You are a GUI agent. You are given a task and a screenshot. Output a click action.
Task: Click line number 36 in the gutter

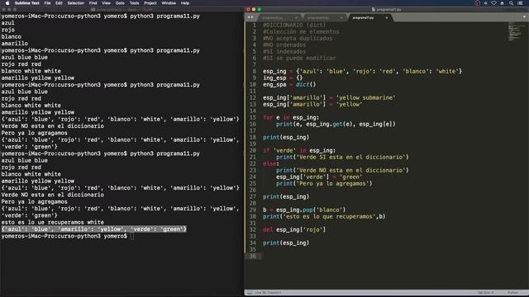click(x=253, y=256)
